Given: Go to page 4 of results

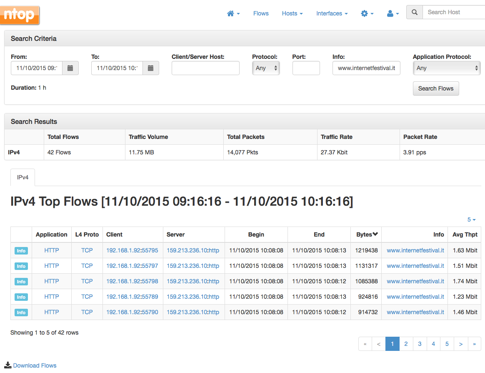Looking at the screenshot, I should [433, 344].
